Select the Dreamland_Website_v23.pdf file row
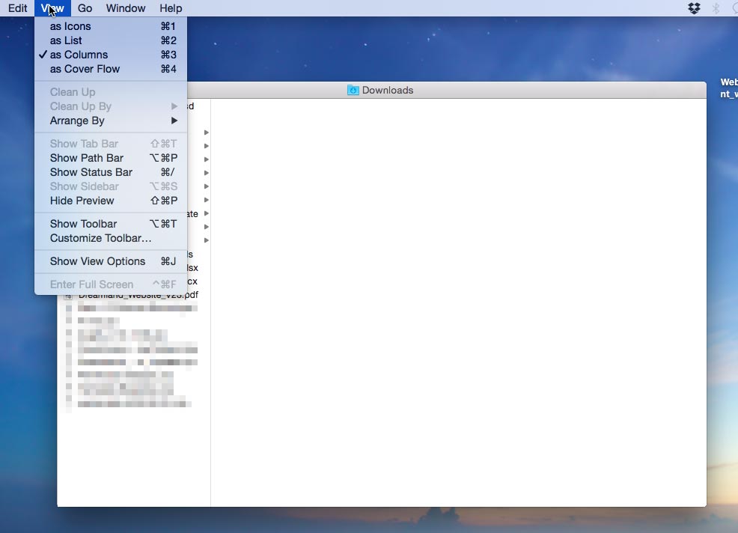 point(133,294)
